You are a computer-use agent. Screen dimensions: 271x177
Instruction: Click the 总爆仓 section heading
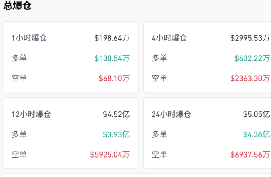click(17, 6)
